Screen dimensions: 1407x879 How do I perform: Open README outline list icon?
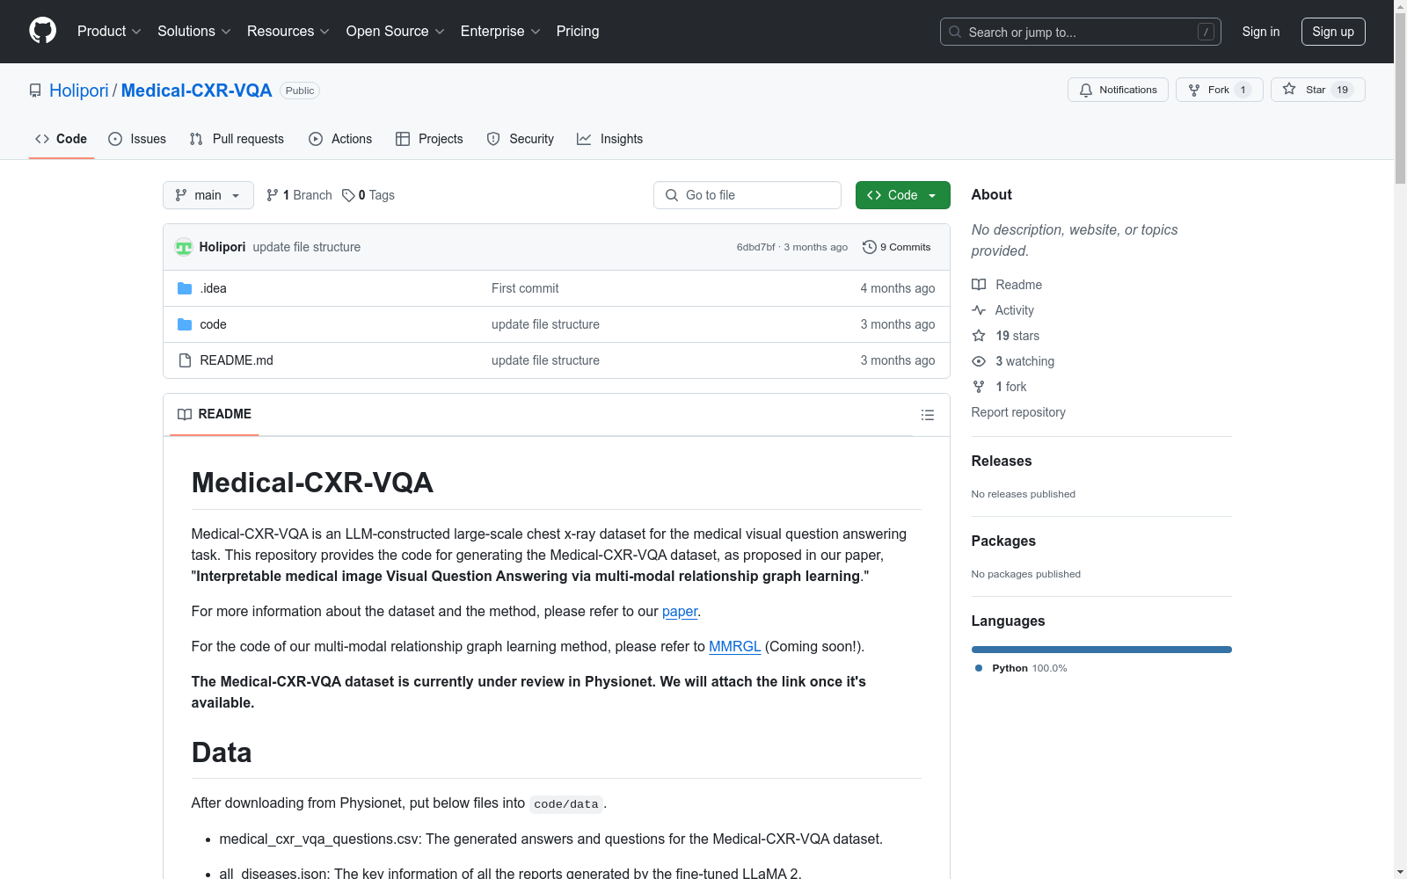click(927, 415)
